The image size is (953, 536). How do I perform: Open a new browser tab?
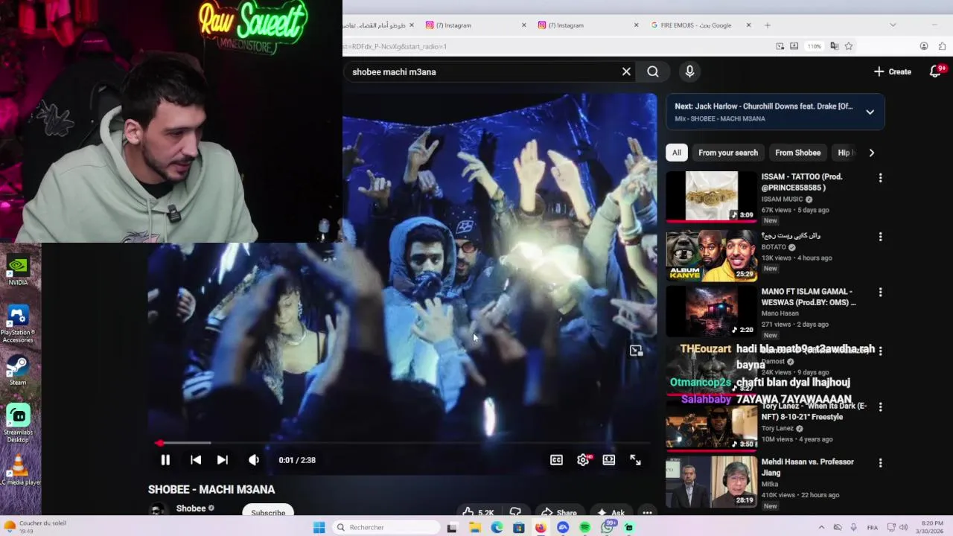click(x=768, y=25)
